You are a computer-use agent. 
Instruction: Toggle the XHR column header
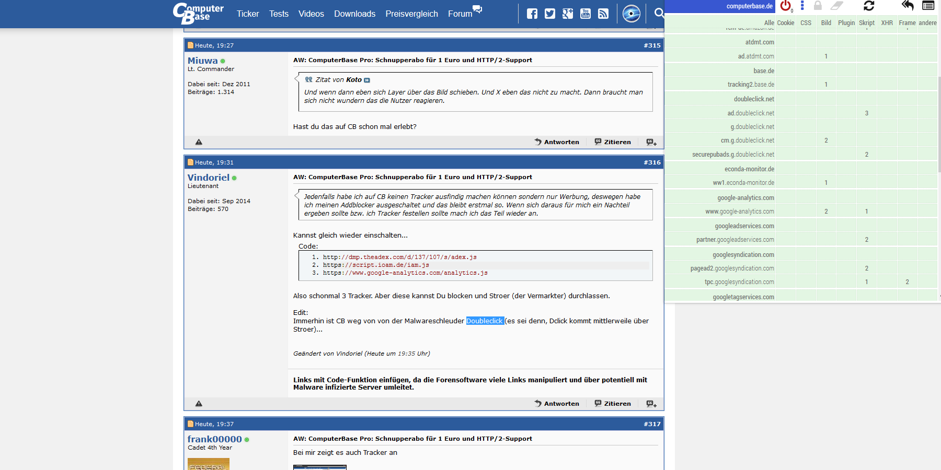point(887,23)
